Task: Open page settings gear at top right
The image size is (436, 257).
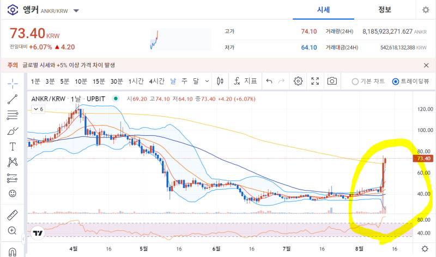Action: (x=426, y=10)
